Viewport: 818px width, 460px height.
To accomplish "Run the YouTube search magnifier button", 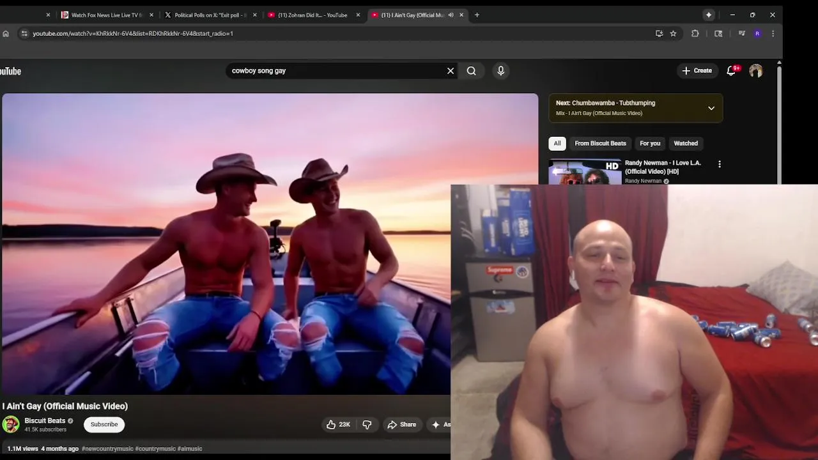I will coord(471,71).
